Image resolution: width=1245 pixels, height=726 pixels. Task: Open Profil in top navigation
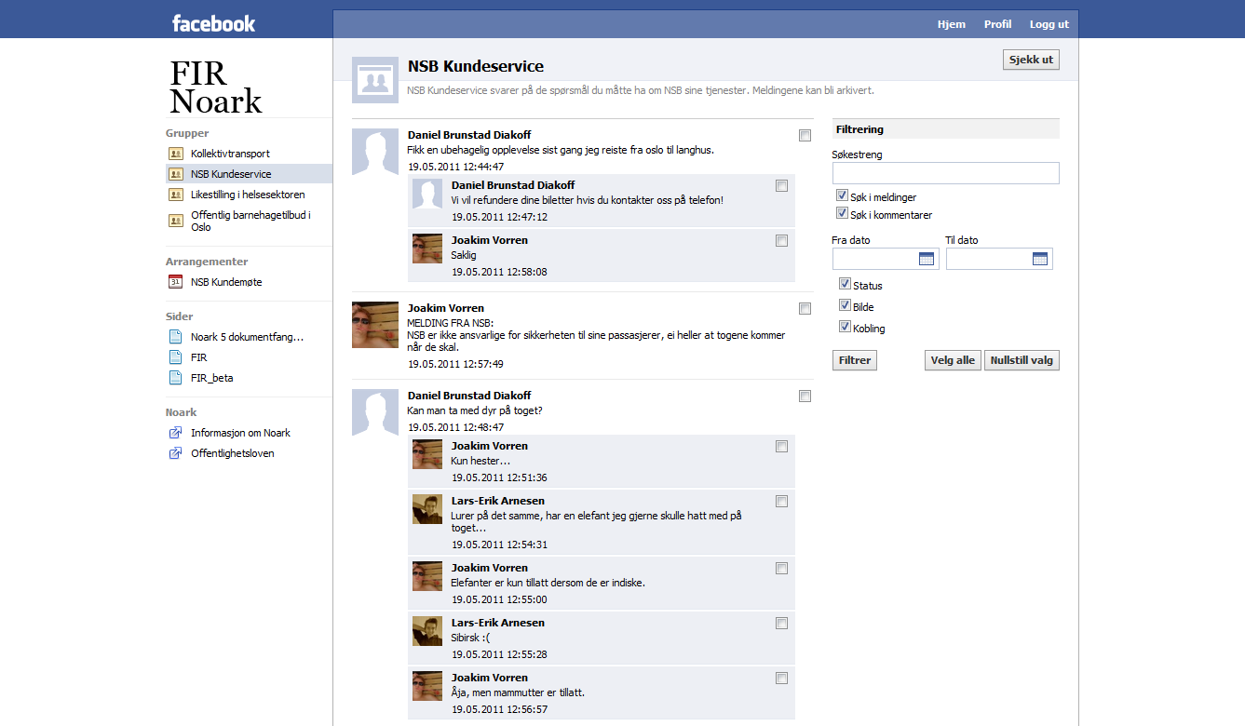pyautogui.click(x=997, y=24)
